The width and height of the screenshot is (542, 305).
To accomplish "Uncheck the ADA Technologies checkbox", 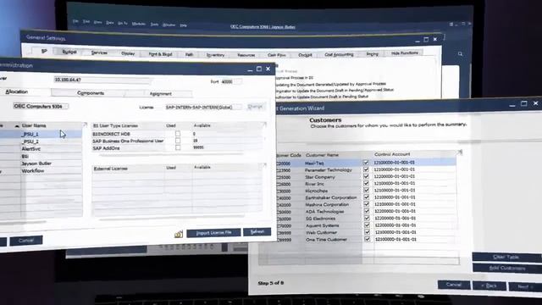I will [367, 211].
